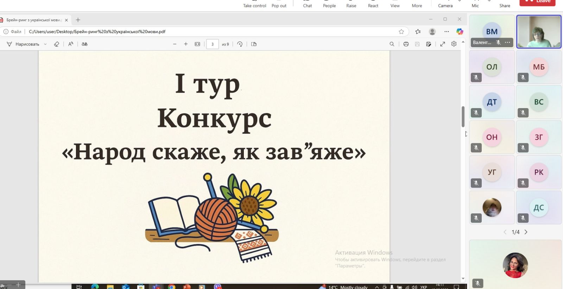Open the React menu
The height and width of the screenshot is (289, 563).
[x=373, y=4]
